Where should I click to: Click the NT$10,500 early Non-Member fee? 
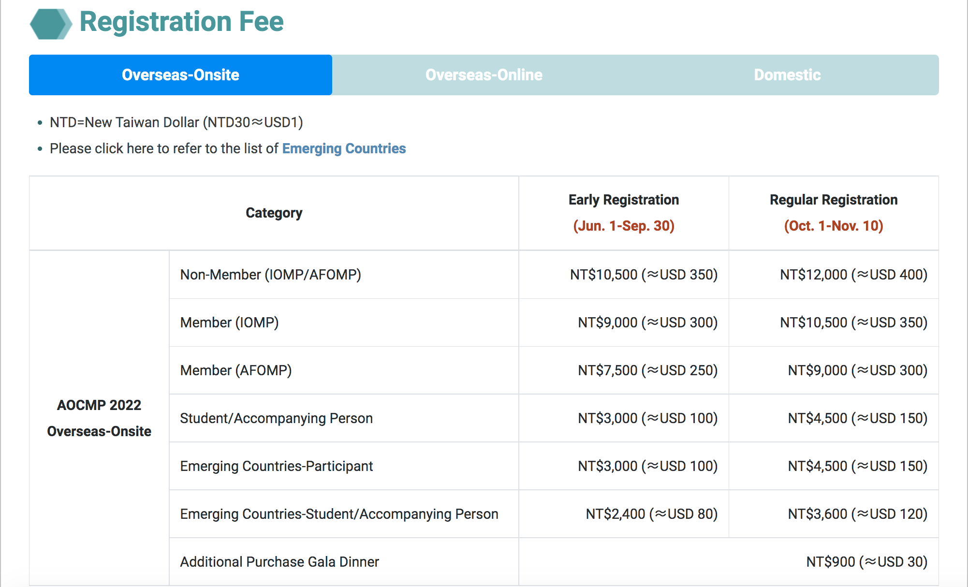pyautogui.click(x=643, y=275)
